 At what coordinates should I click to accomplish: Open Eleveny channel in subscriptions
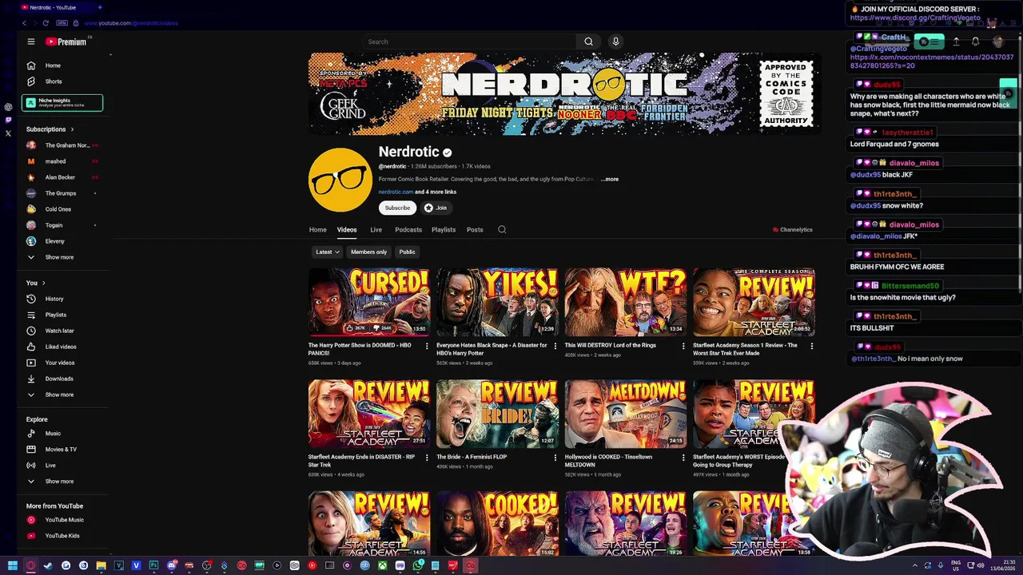point(62,241)
